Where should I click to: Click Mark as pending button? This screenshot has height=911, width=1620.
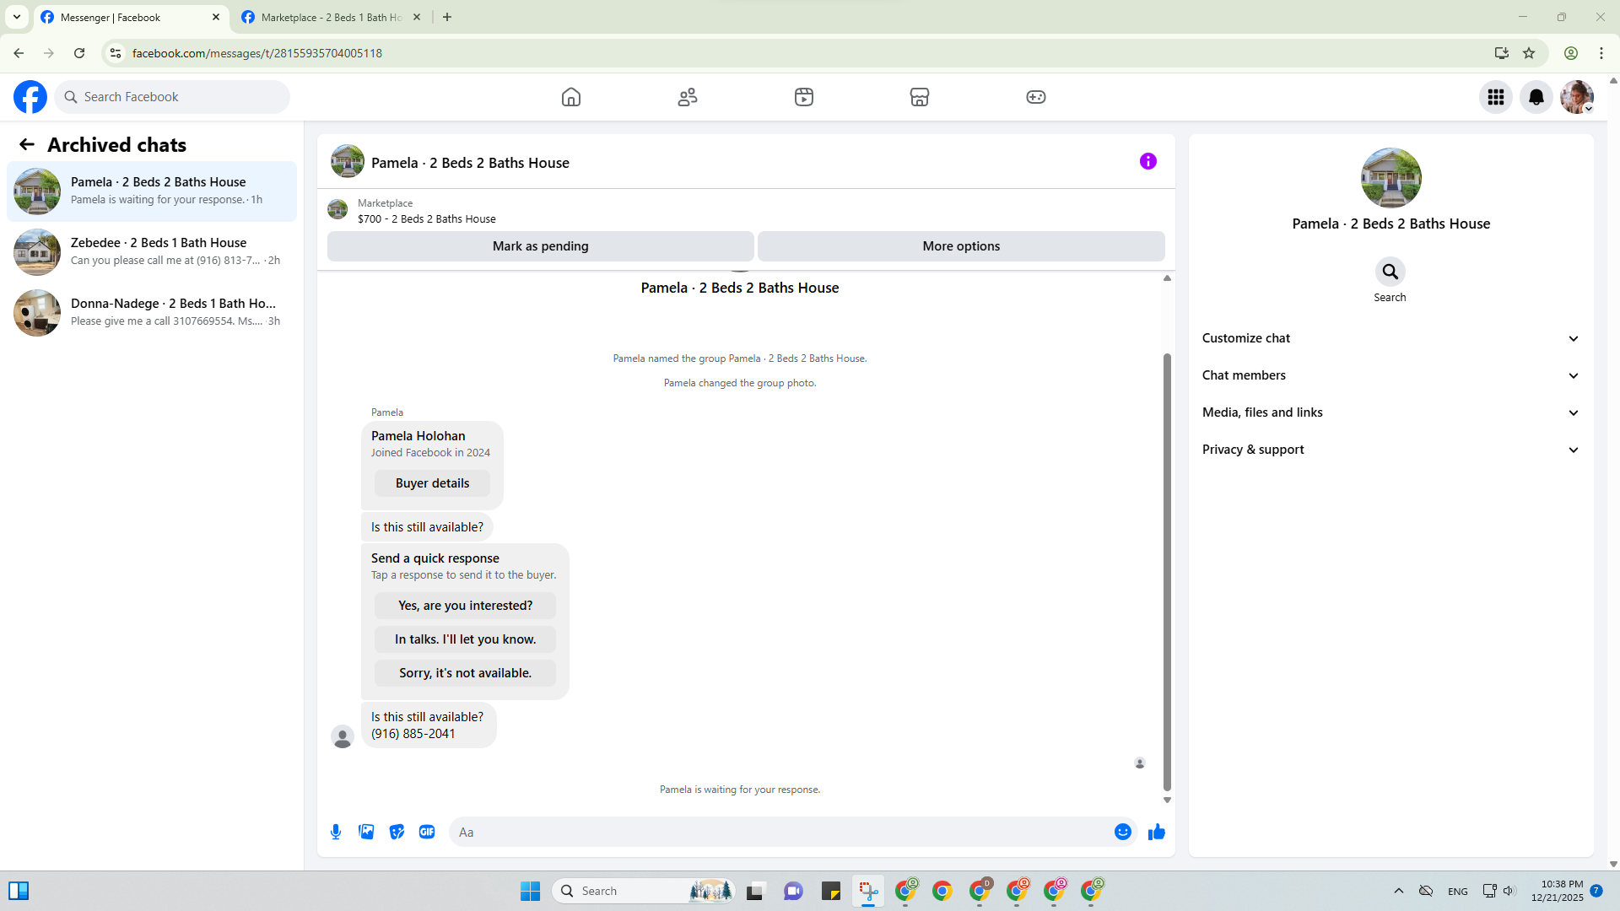coord(541,246)
